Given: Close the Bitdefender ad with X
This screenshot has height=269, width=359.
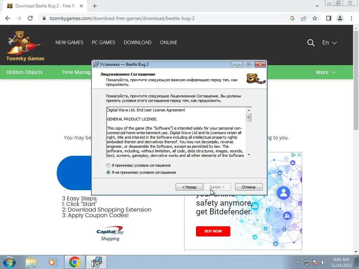Looking at the screenshot, I should point(299,155).
